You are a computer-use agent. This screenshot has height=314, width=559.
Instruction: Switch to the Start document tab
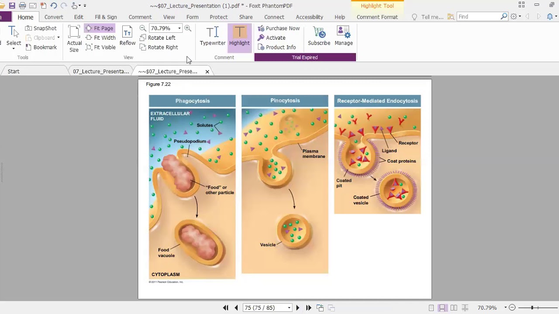coord(14,72)
